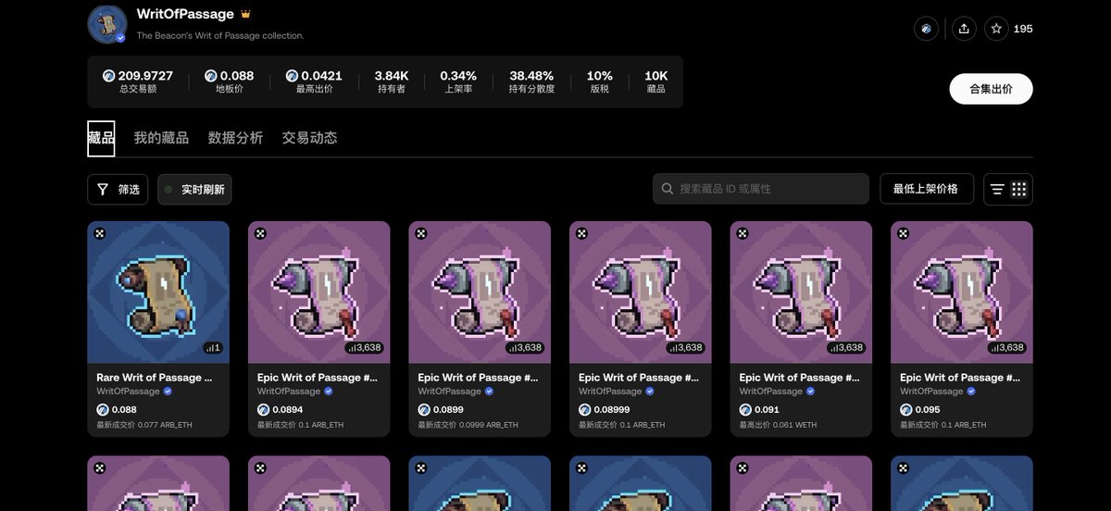1111x511 pixels.
Task: Click the 0.34% 上架率 listing rate stat
Action: pyautogui.click(x=458, y=81)
